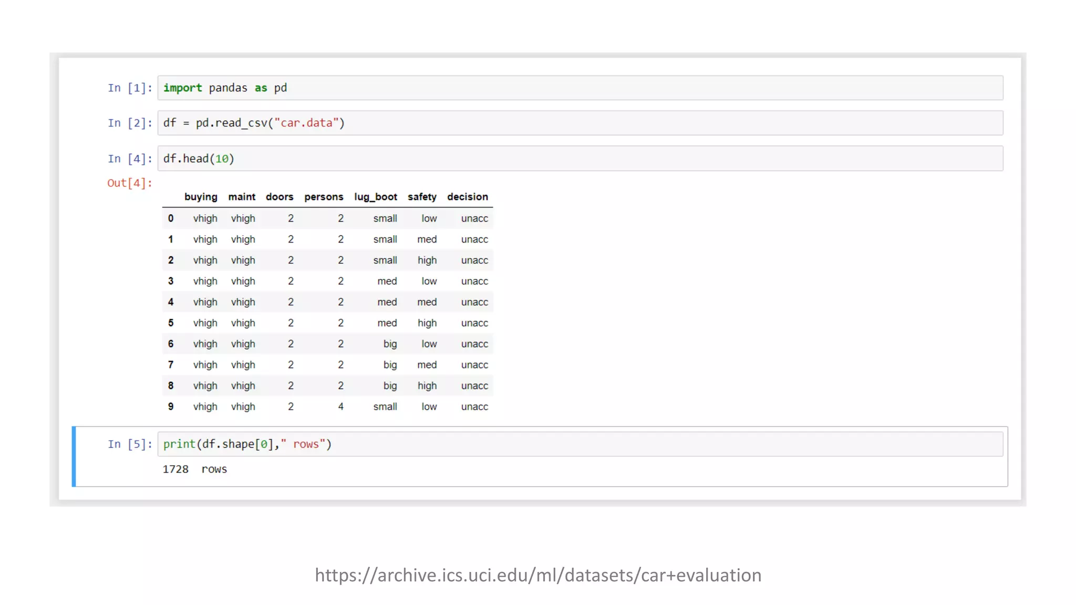Click row index 2 in the table
The width and height of the screenshot is (1076, 605).
click(171, 260)
